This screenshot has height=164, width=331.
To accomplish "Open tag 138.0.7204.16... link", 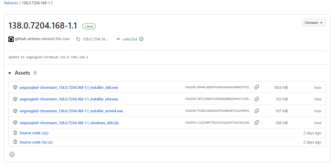I will click(95, 39).
